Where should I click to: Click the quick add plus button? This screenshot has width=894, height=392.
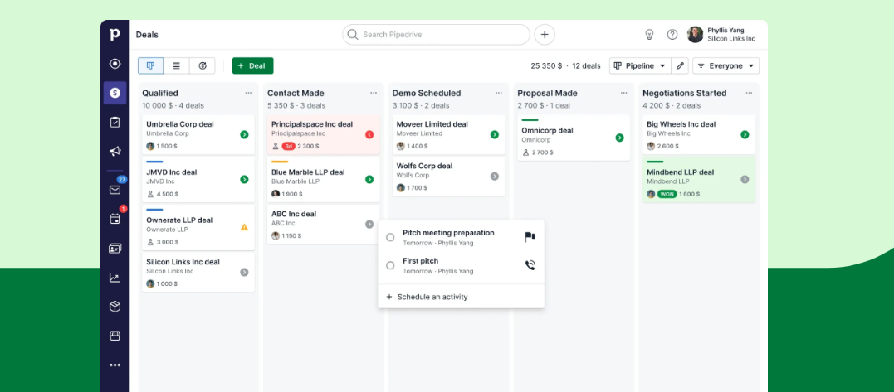click(545, 35)
